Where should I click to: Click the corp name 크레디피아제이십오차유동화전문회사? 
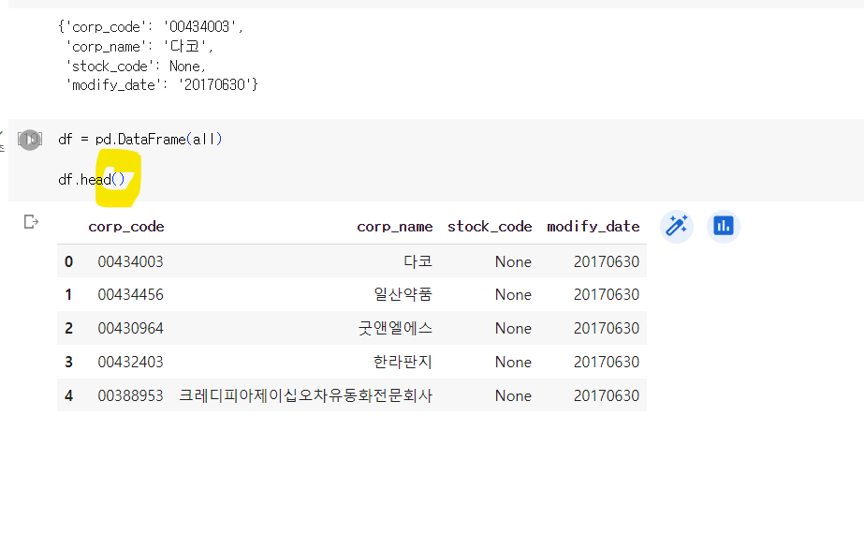pos(306,395)
